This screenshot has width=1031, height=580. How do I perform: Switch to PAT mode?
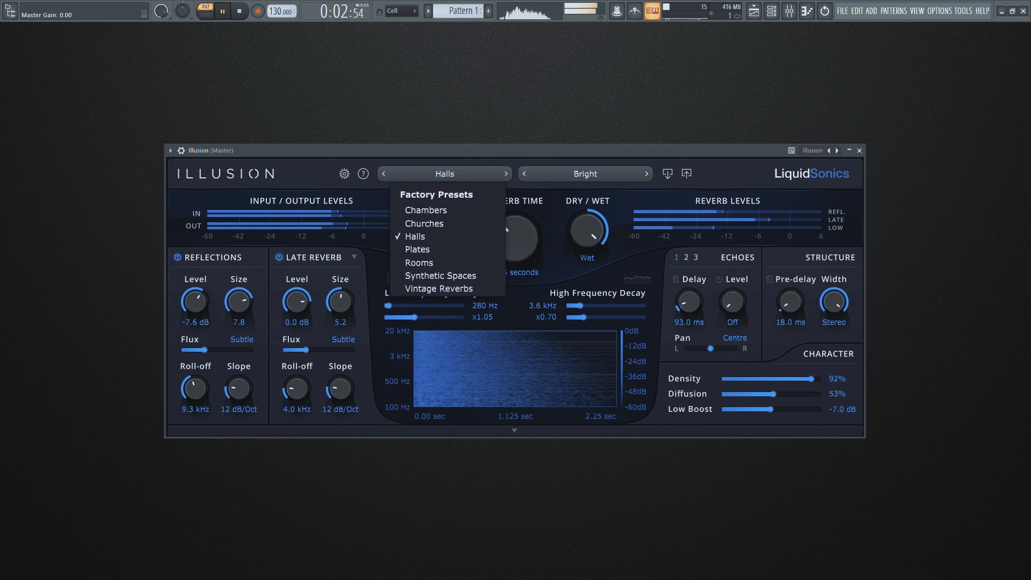[x=206, y=7]
